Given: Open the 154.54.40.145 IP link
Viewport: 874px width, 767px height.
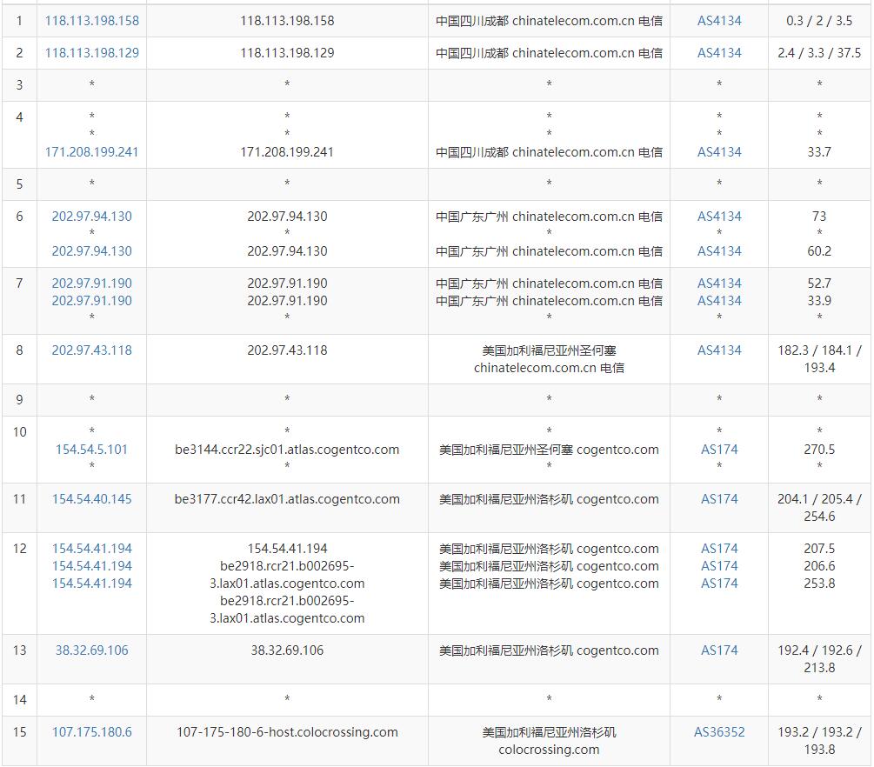Looking at the screenshot, I should pos(92,499).
